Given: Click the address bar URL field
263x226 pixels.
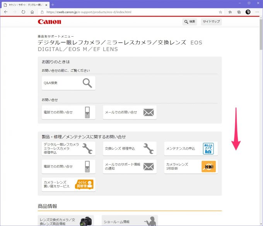Looking at the screenshot, I should [131, 12].
